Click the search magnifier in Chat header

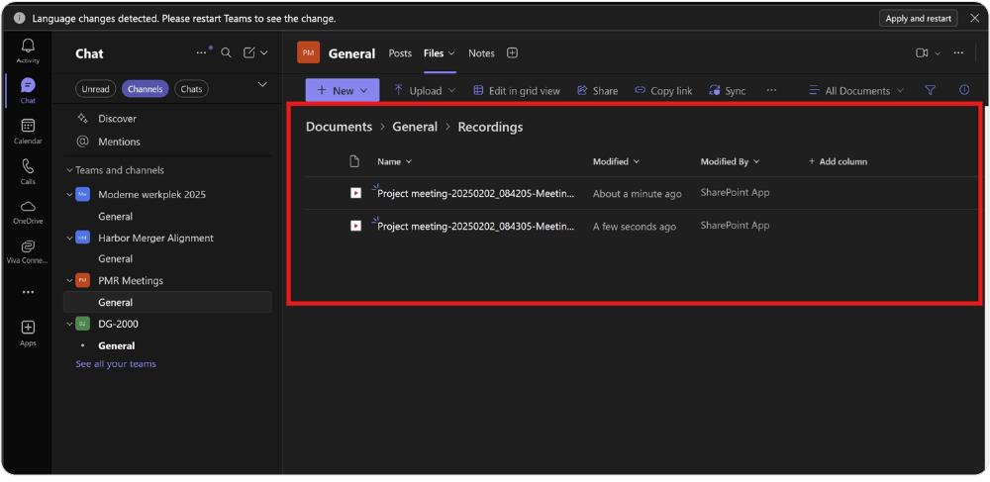tap(226, 53)
